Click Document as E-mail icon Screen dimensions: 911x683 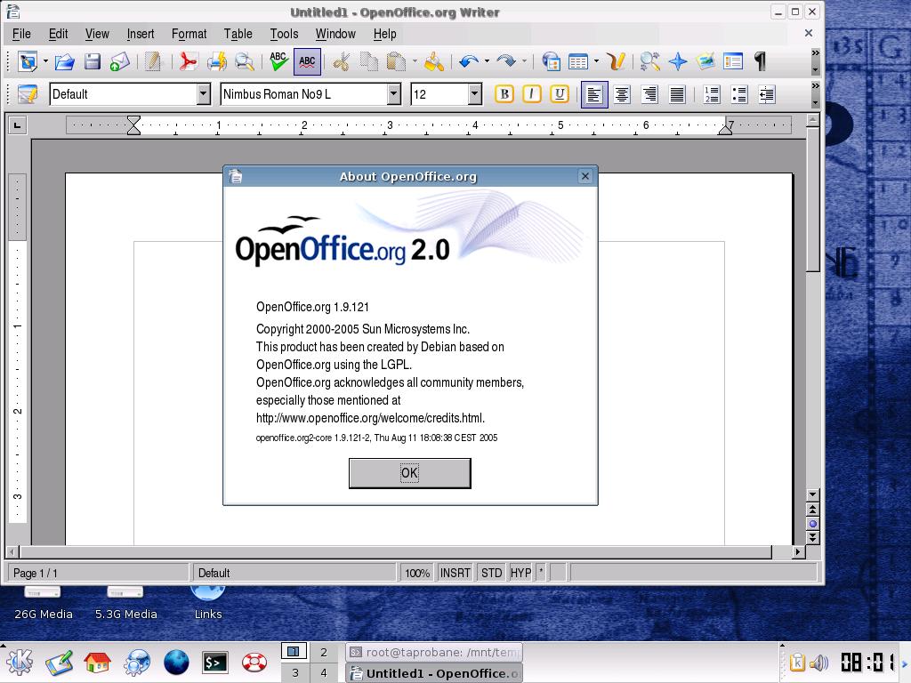[x=120, y=61]
